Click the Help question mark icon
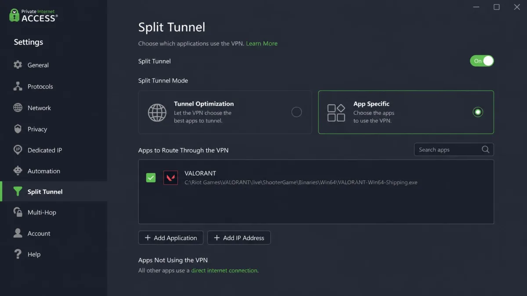 pos(18,254)
